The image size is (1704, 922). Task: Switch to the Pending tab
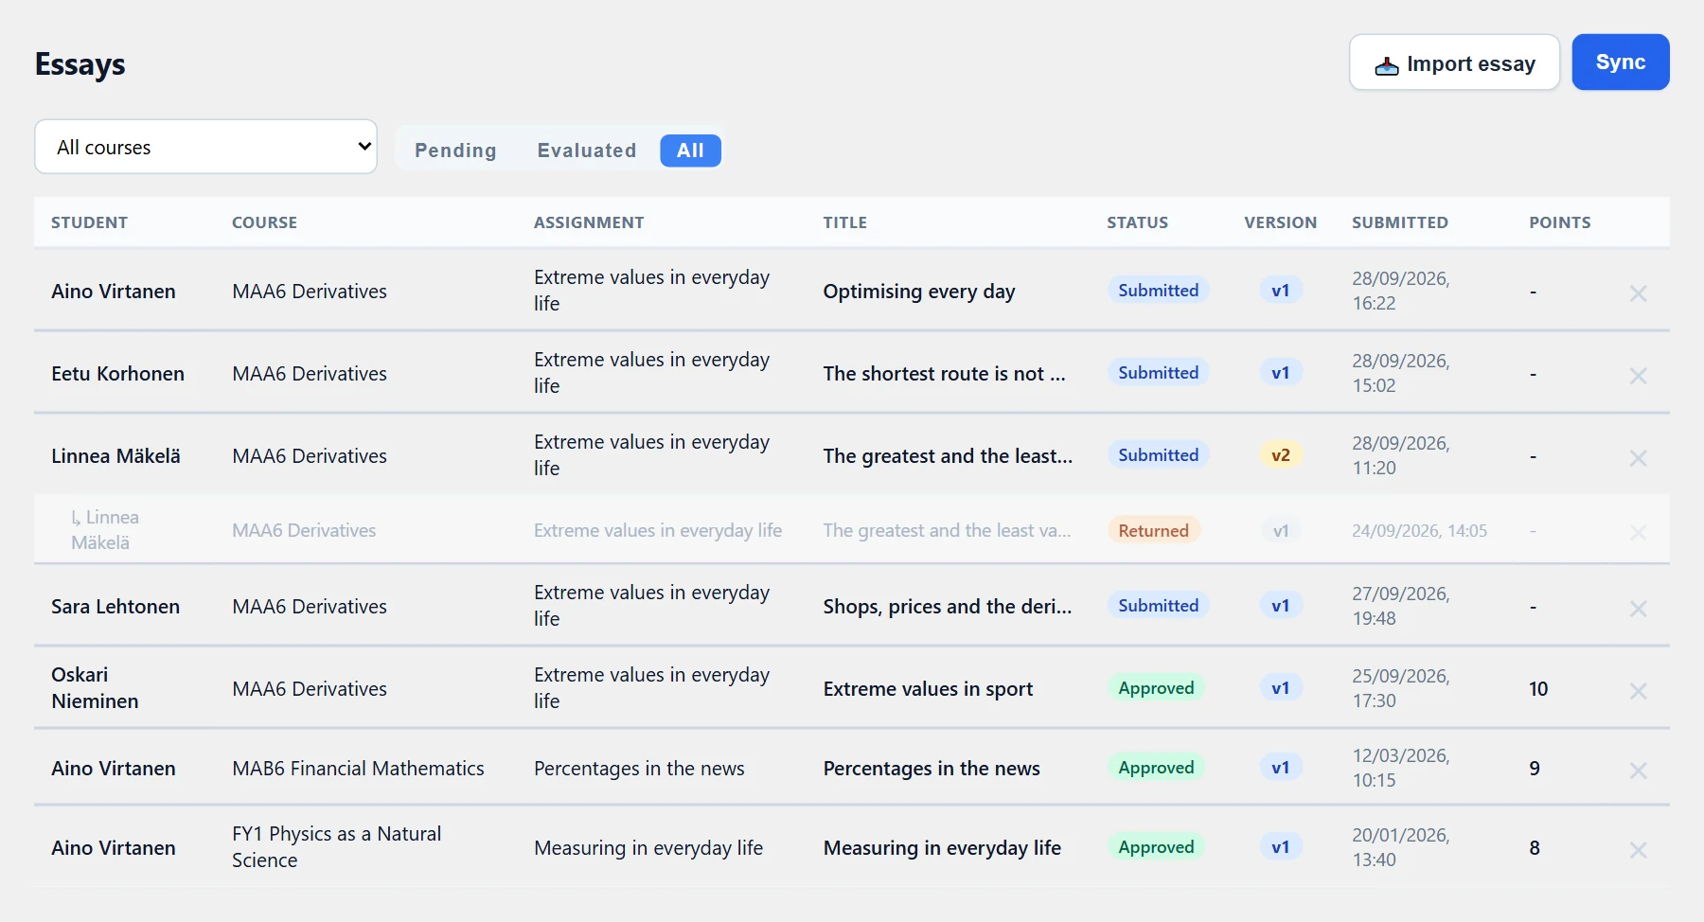point(455,151)
